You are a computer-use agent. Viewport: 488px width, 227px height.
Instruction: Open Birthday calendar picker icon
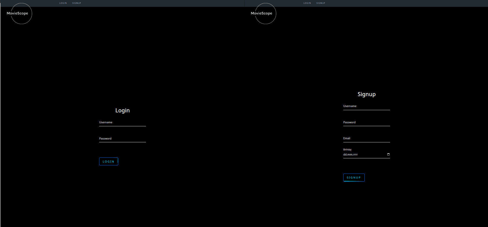pyautogui.click(x=388, y=154)
